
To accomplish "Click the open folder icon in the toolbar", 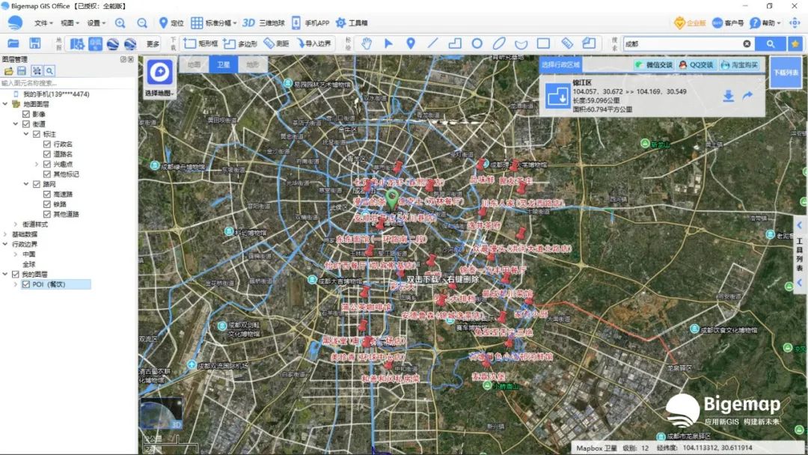I will coord(13,43).
